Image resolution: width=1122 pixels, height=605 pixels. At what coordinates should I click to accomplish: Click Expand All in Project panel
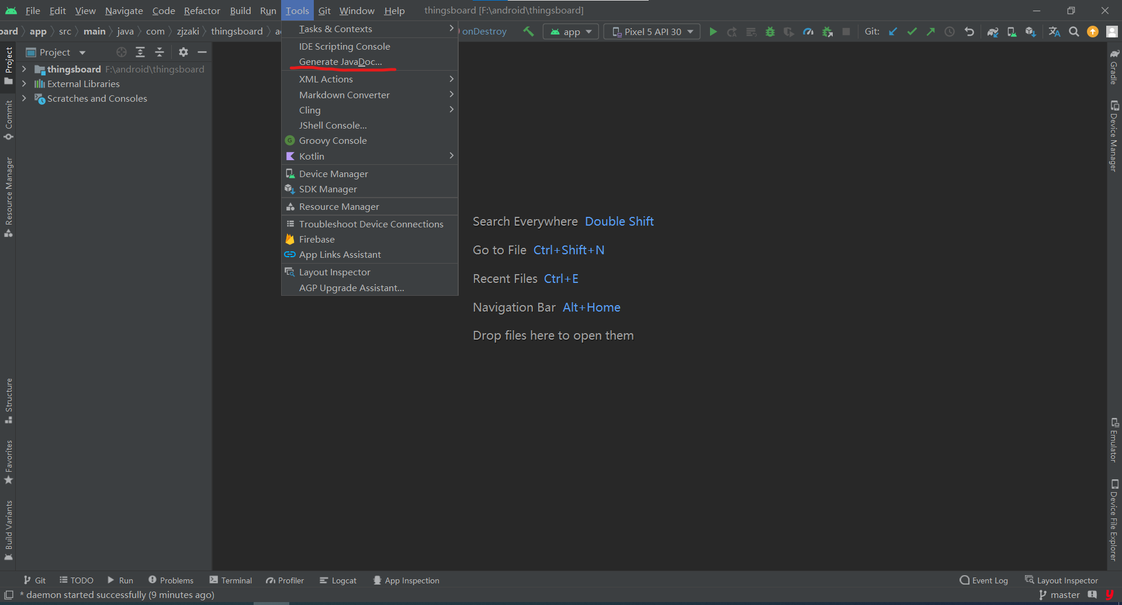140,52
